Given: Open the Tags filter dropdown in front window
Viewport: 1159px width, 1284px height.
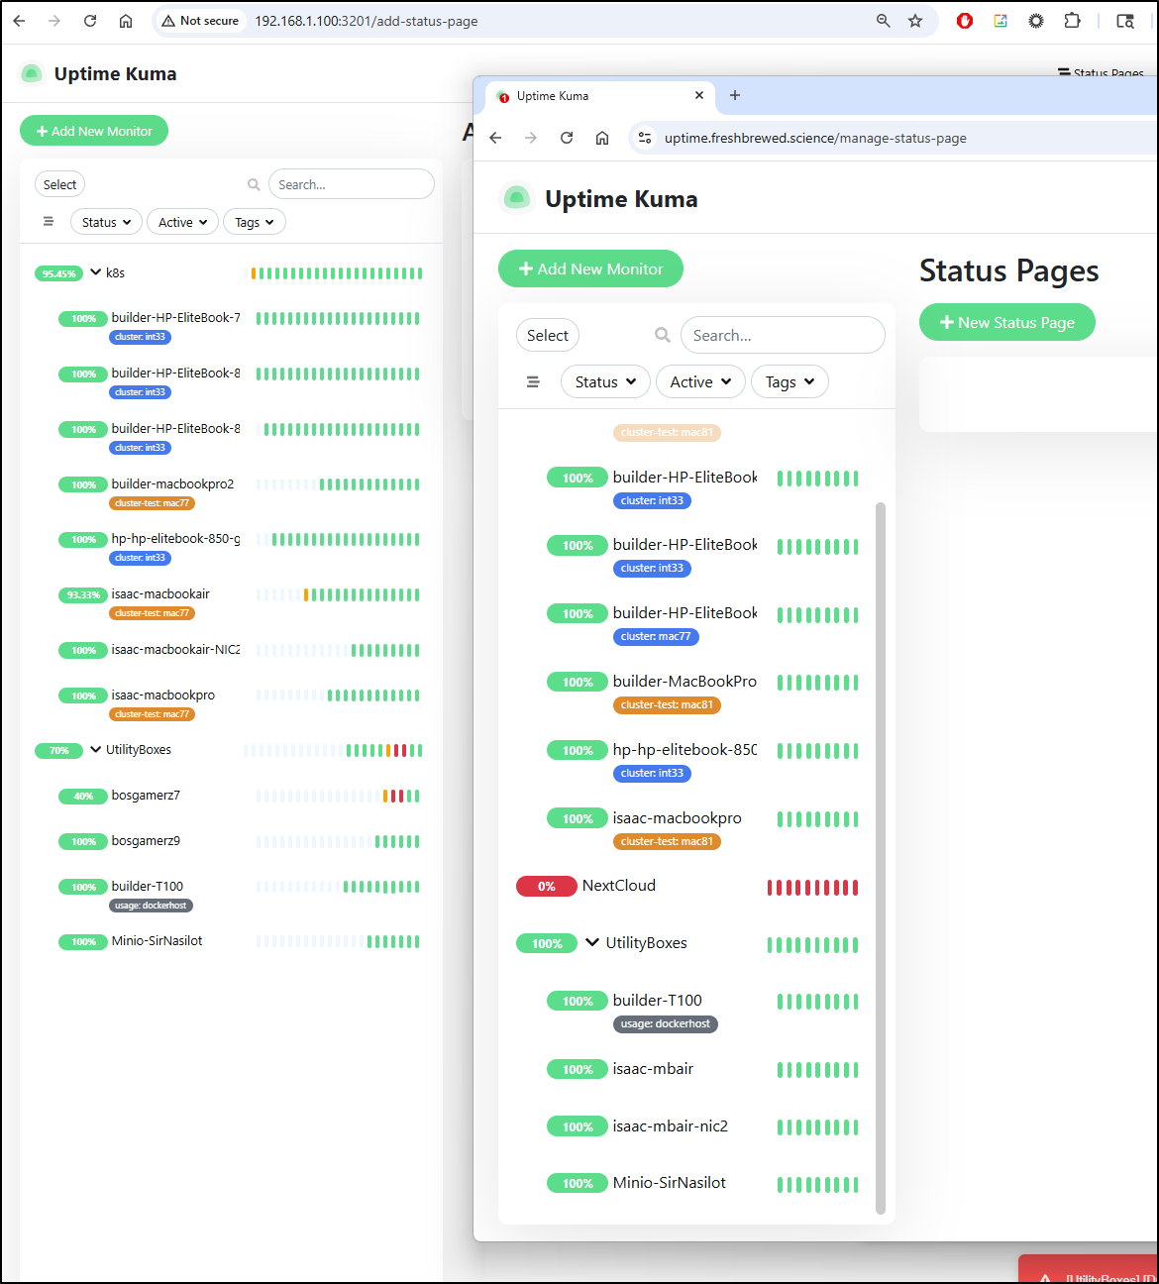Looking at the screenshot, I should (x=790, y=381).
